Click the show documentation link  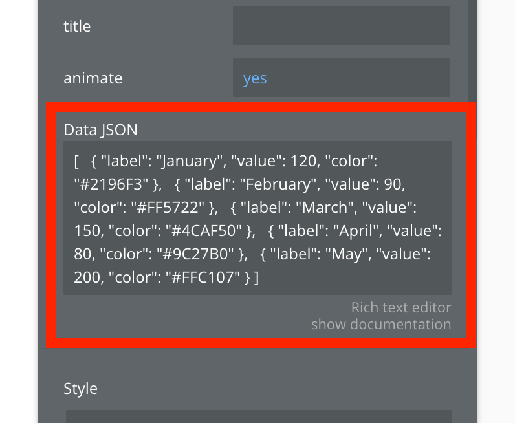point(381,324)
